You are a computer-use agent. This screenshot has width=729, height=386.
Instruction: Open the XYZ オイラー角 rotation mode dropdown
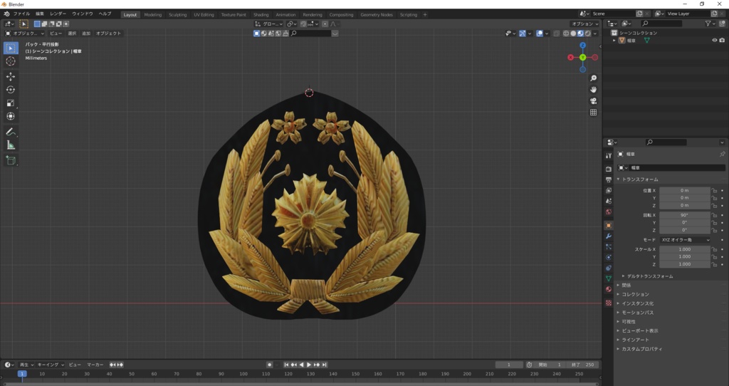[686, 240]
